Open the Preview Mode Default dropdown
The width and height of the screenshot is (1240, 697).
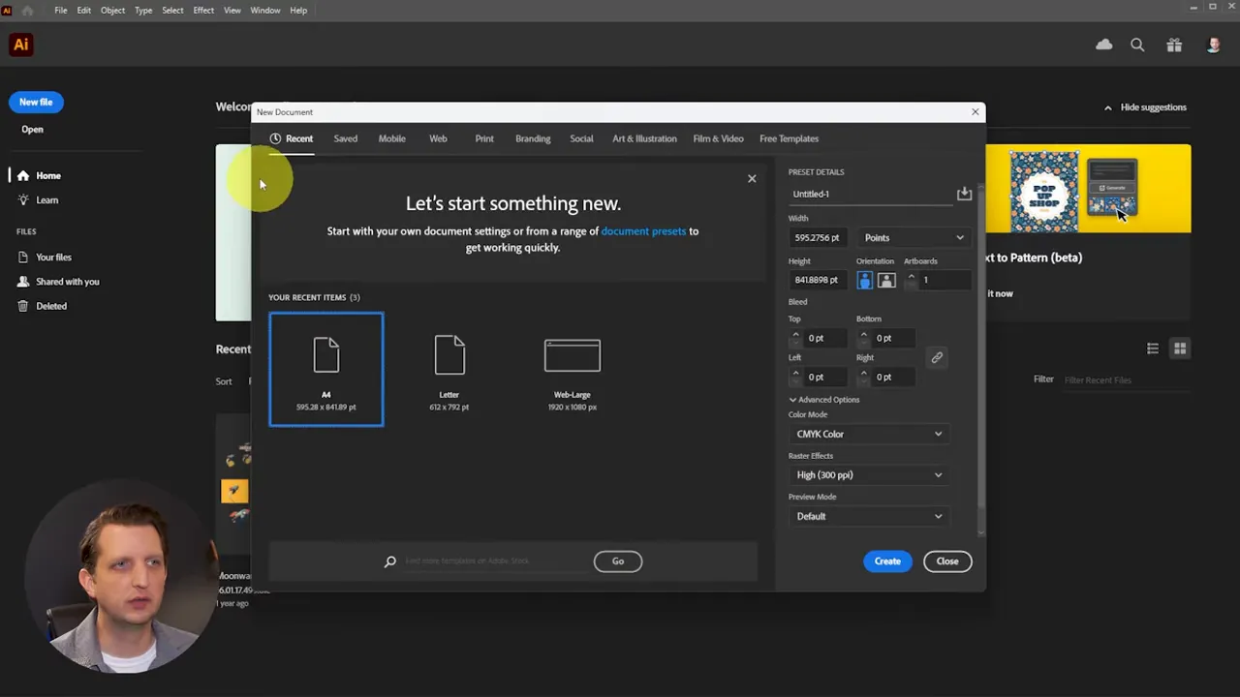point(867,516)
